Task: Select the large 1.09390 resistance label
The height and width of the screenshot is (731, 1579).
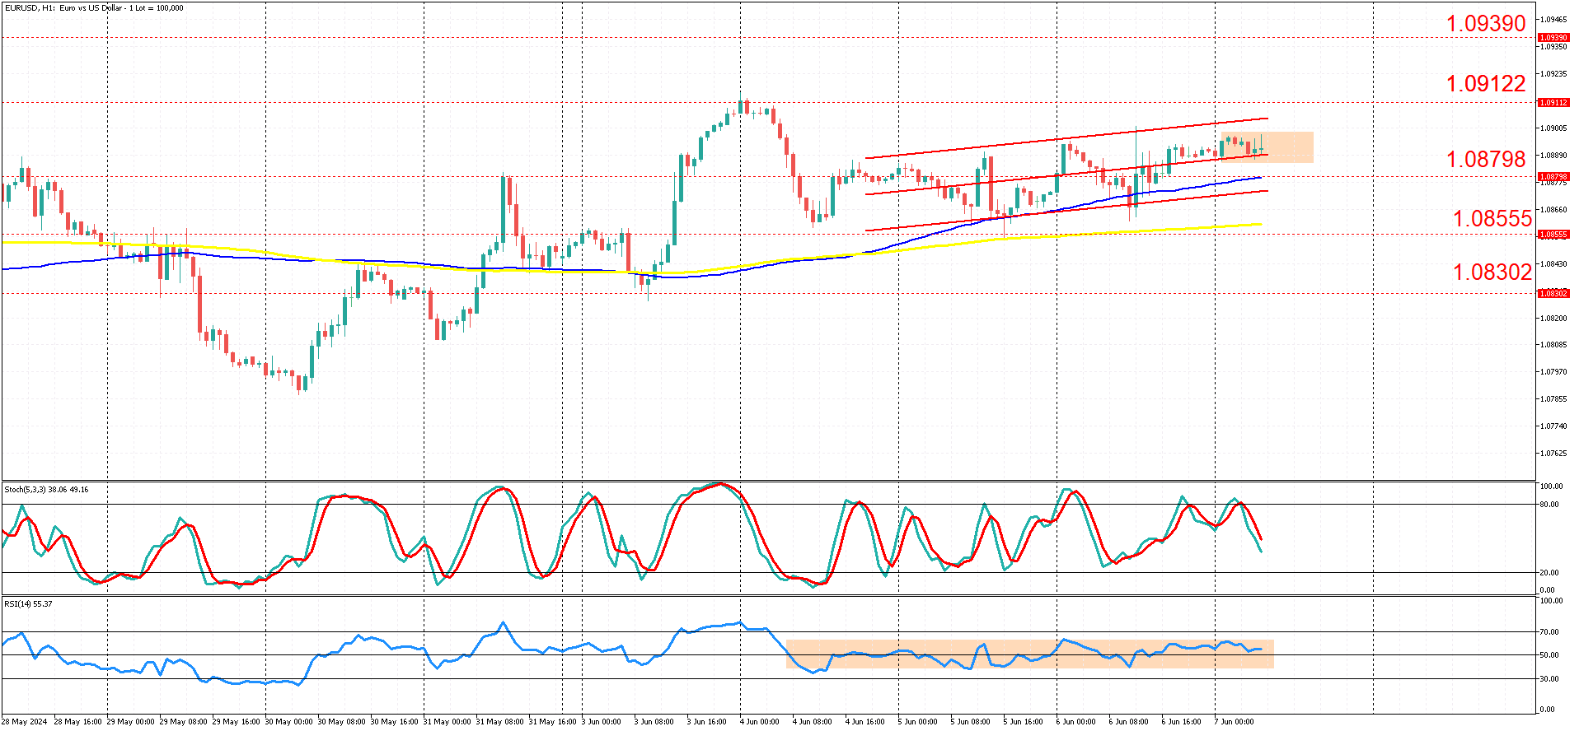Action: (x=1486, y=24)
